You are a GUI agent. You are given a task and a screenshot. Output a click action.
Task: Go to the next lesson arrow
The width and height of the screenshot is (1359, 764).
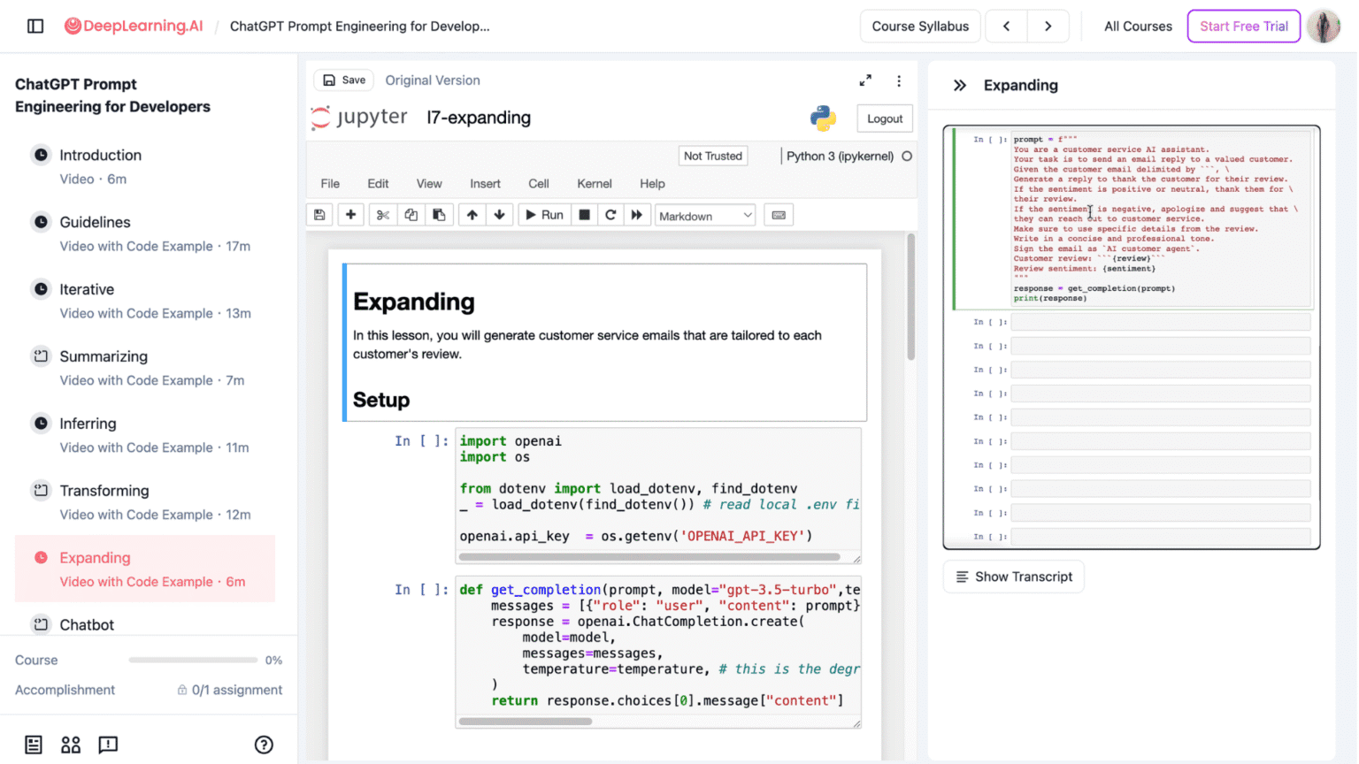point(1048,27)
